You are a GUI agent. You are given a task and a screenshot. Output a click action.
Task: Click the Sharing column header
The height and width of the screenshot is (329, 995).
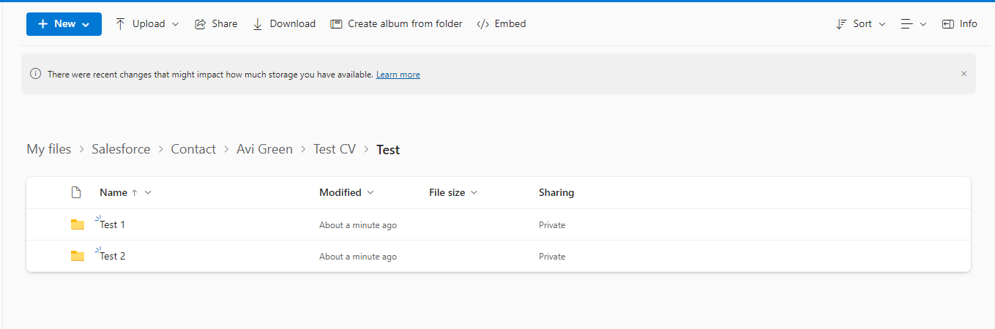[x=556, y=193]
